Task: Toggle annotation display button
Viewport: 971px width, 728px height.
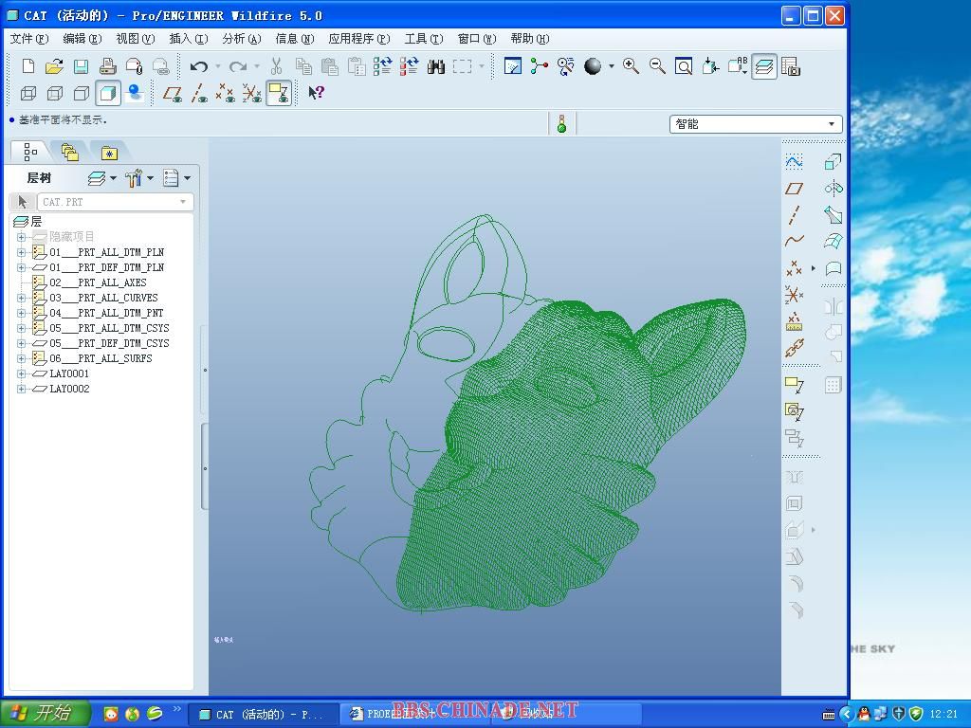Action: [279, 94]
